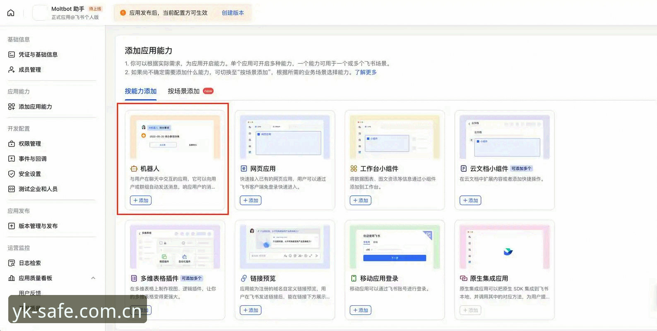657x331 pixels.
Task: Click the 网页应用 preview thumbnail
Action: (x=285, y=137)
